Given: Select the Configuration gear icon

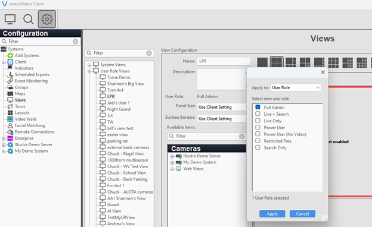Looking at the screenshot, I should point(47,19).
